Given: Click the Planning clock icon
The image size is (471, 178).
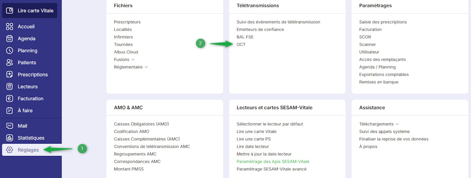Looking at the screenshot, I should coord(10,51).
